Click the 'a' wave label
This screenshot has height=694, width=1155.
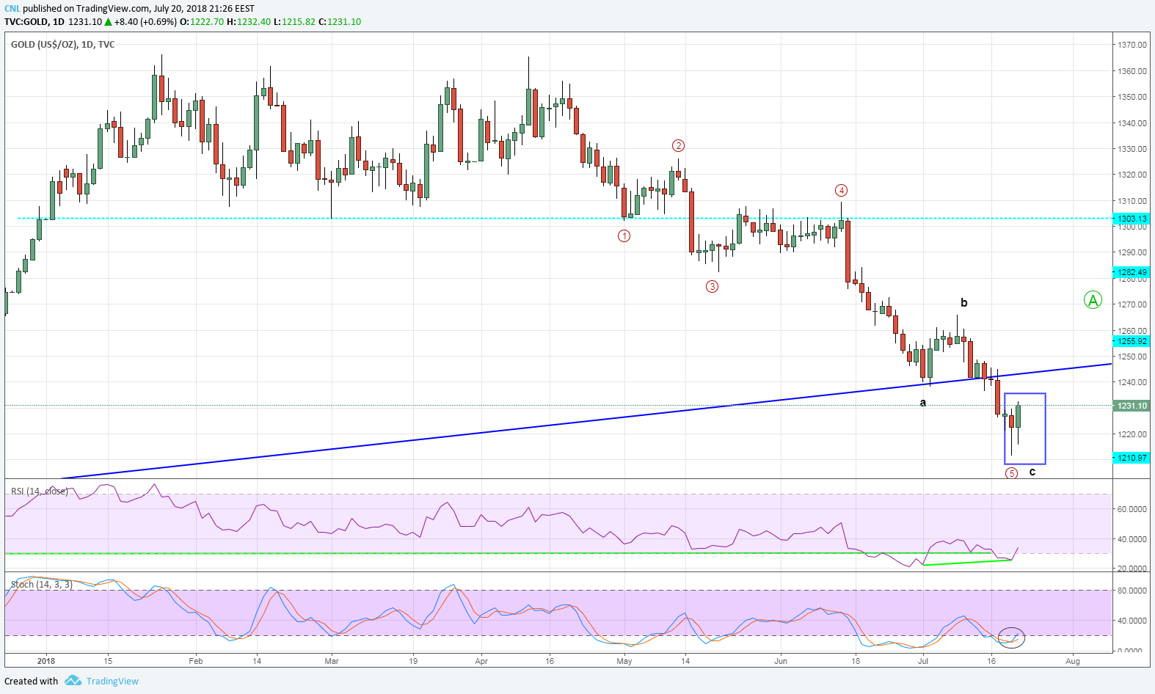[x=923, y=403]
